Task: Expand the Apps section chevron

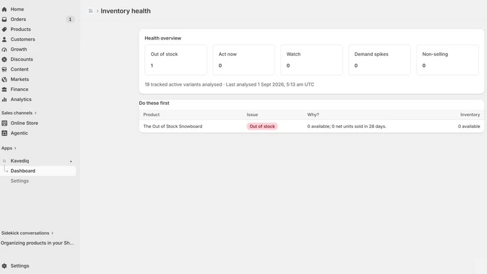Action: tap(15, 148)
